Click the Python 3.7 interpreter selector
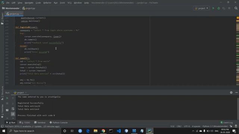The image size is (239, 134). pos(215,127)
